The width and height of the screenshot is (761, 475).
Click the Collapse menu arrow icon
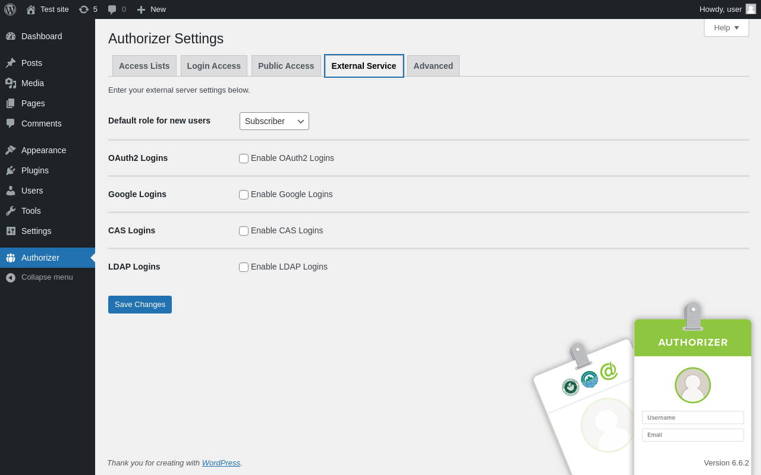tap(11, 277)
